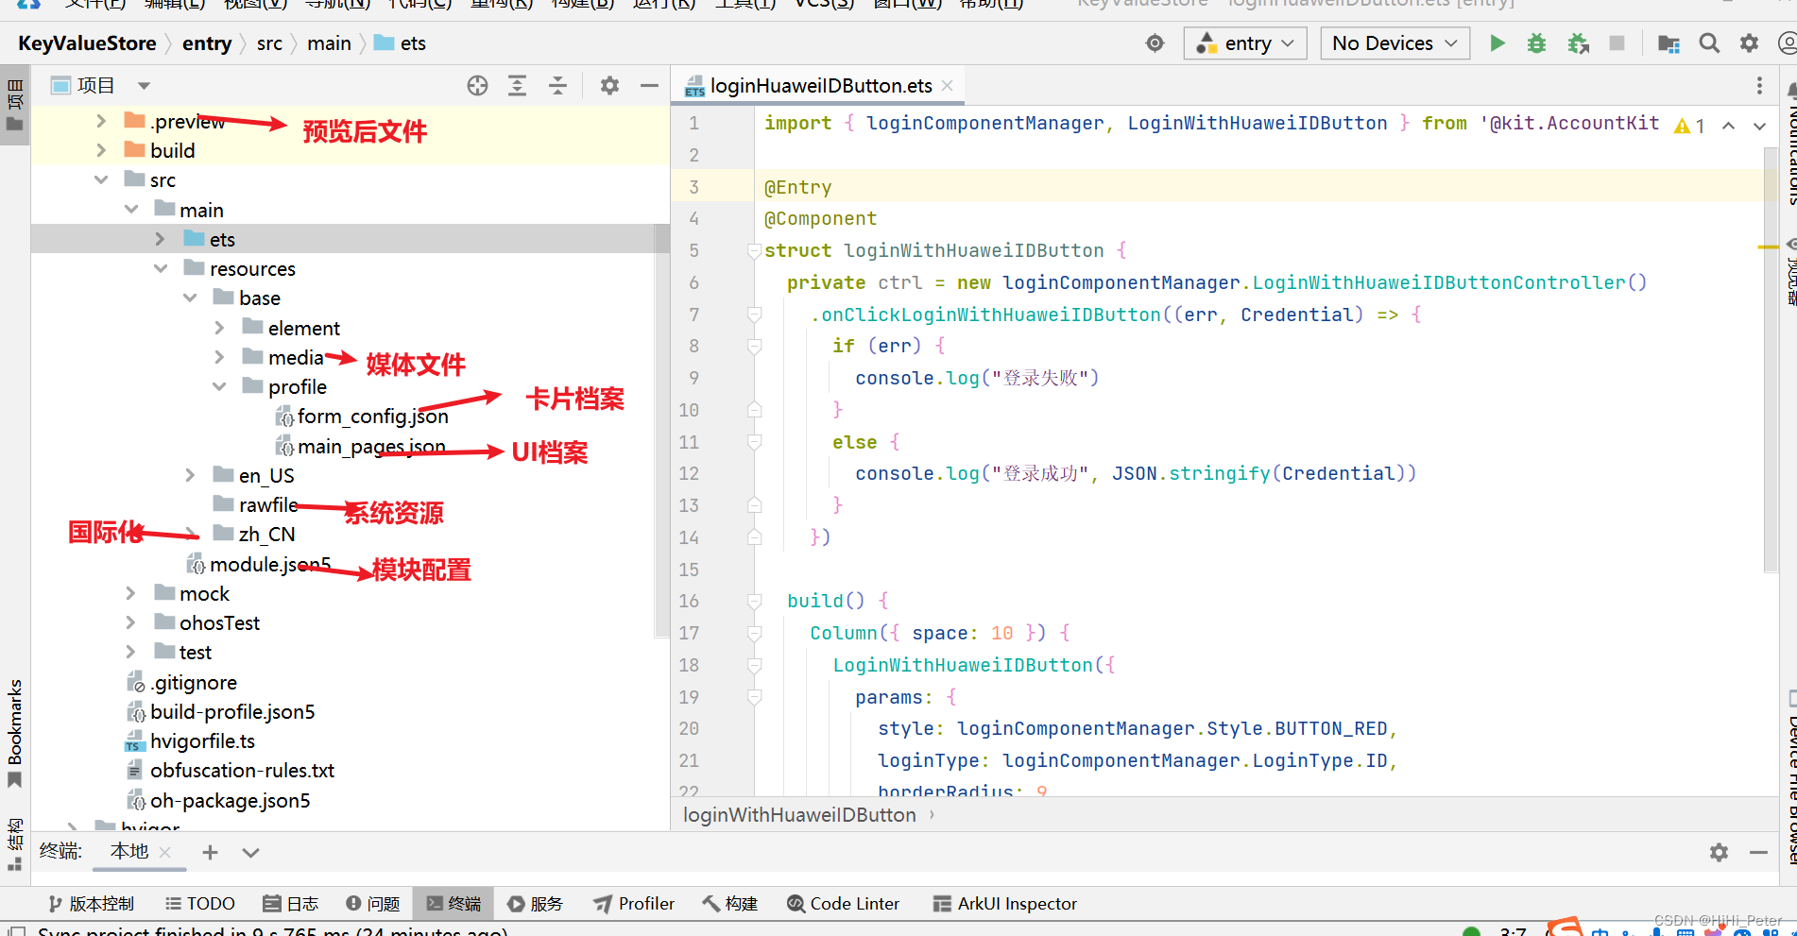Expand the en_US folder arrow
Screen dimensions: 1797x936
(190, 475)
